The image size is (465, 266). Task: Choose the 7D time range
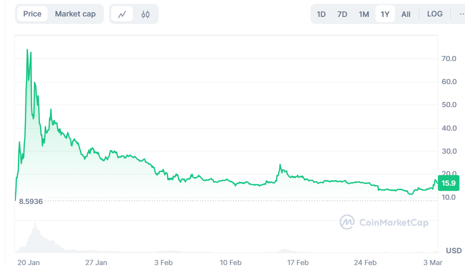pyautogui.click(x=342, y=14)
